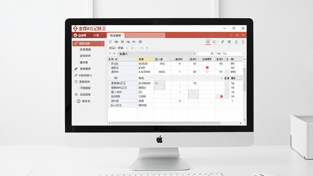
Task: Switch to the active white document tab
Action: pyautogui.click(x=116, y=35)
